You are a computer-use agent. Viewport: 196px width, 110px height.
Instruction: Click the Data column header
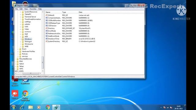[98, 12]
